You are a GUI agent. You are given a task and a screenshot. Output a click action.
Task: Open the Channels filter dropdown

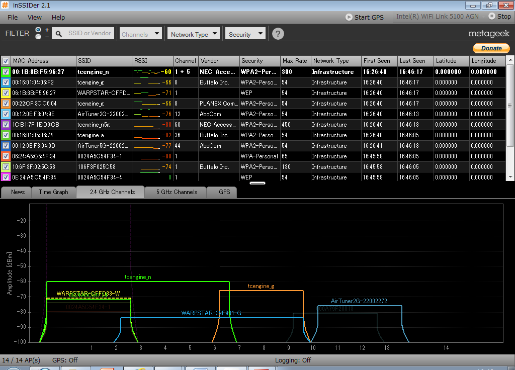click(x=141, y=34)
